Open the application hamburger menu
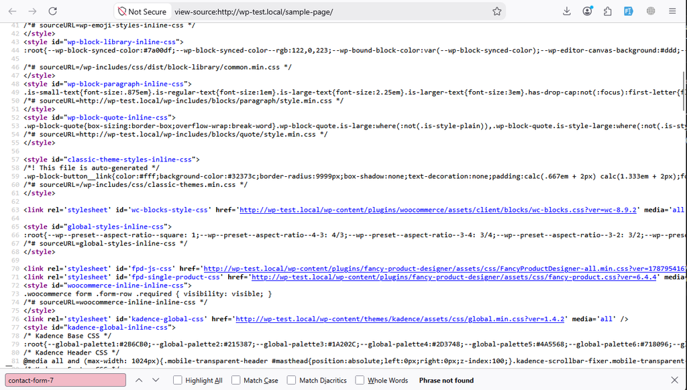The width and height of the screenshot is (687, 390). click(x=672, y=11)
